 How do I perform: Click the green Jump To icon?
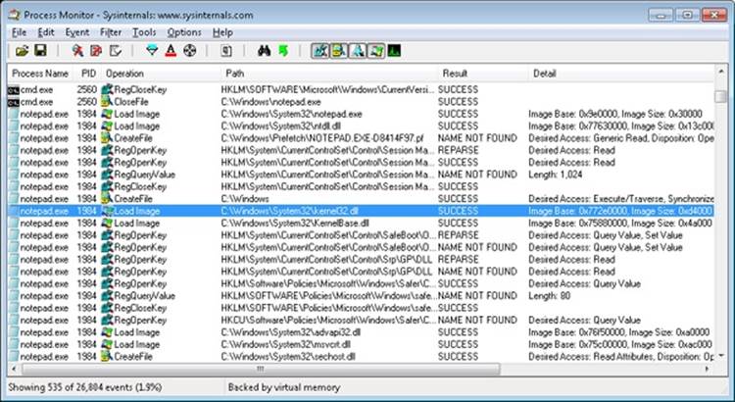click(283, 51)
